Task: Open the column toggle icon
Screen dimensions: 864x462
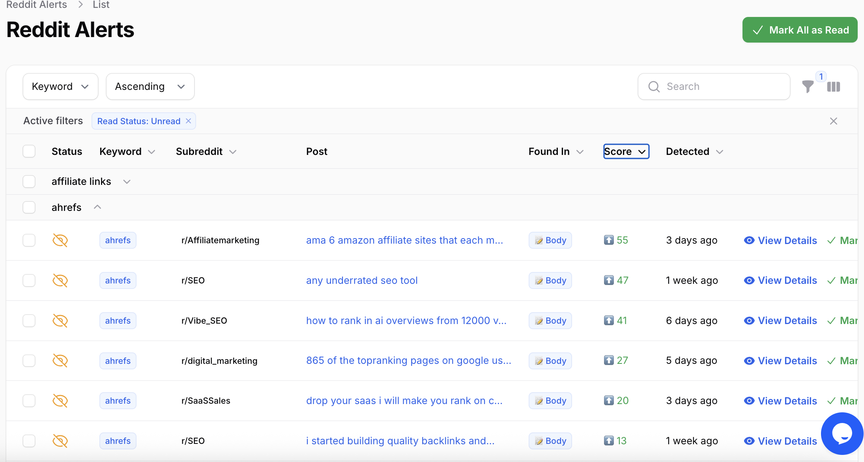Action: [x=833, y=87]
